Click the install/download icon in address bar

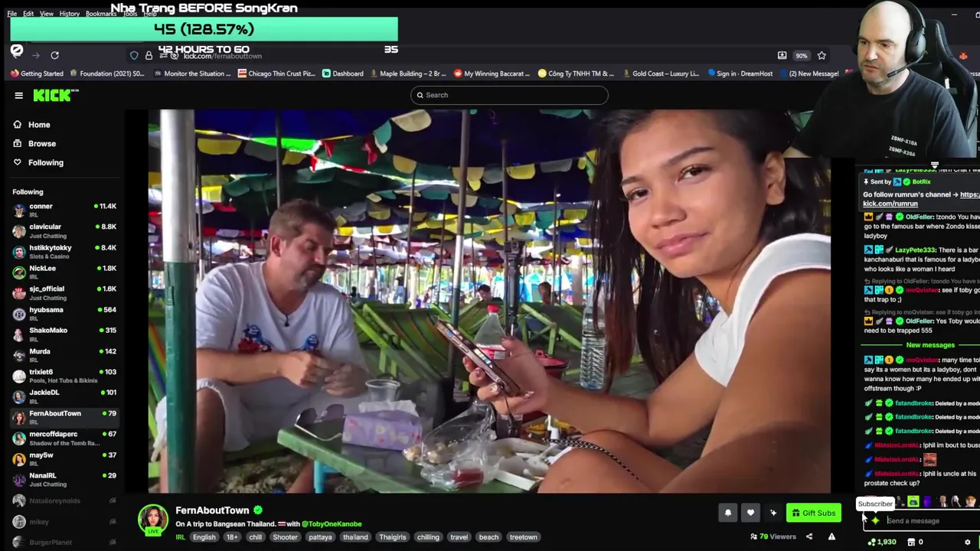click(x=782, y=55)
